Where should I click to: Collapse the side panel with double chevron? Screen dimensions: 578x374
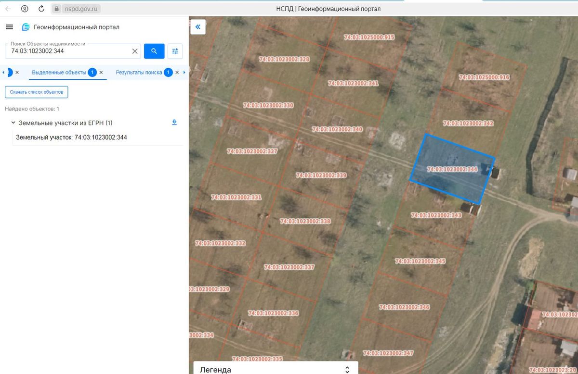point(198,27)
